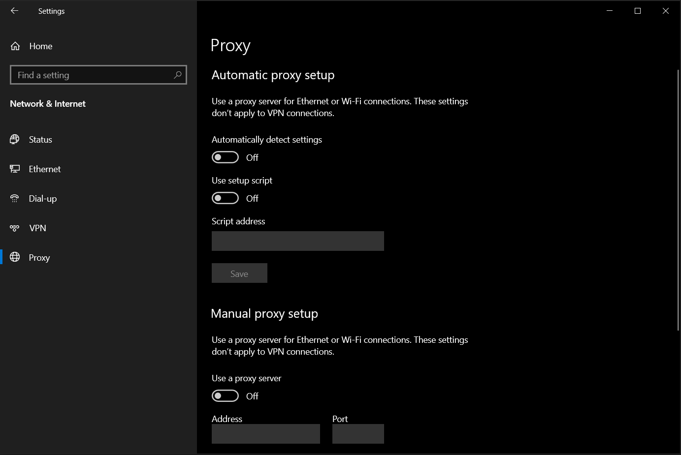Click the Ethernet network icon

pos(15,169)
